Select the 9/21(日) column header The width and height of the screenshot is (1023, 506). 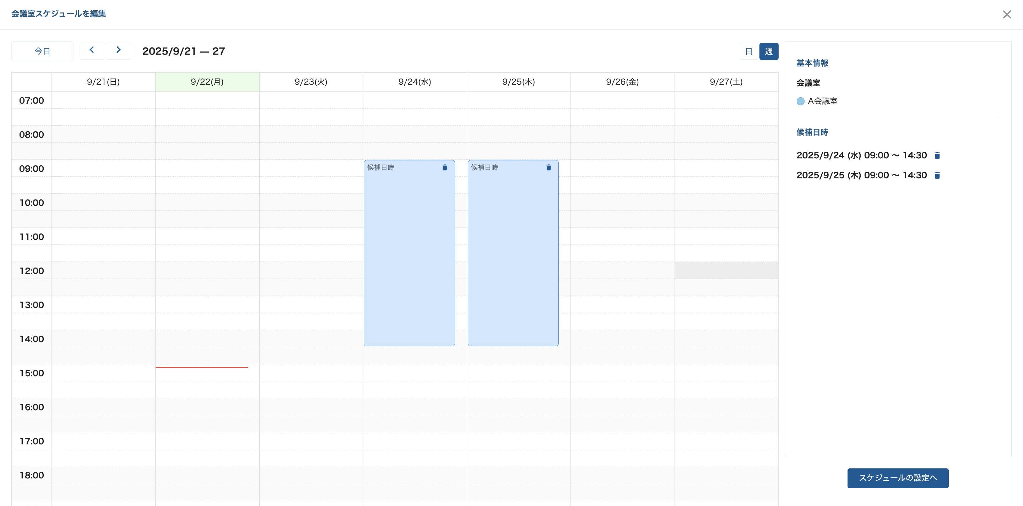(x=103, y=82)
